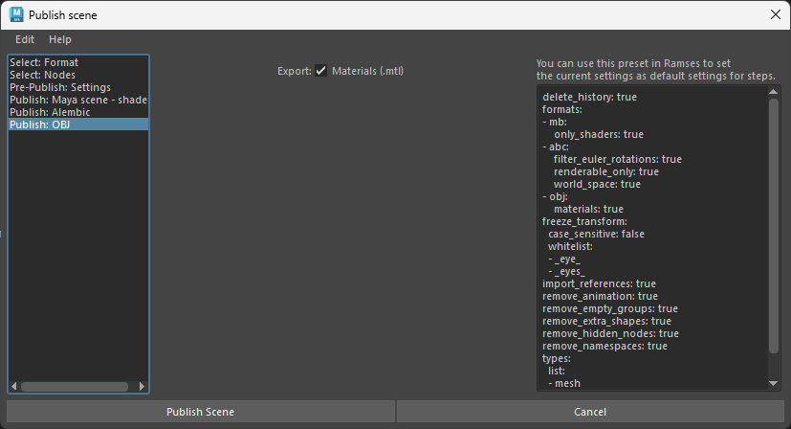Click inside the preset settings text area
Image resolution: width=791 pixels, height=429 pixels.
[x=650, y=239]
